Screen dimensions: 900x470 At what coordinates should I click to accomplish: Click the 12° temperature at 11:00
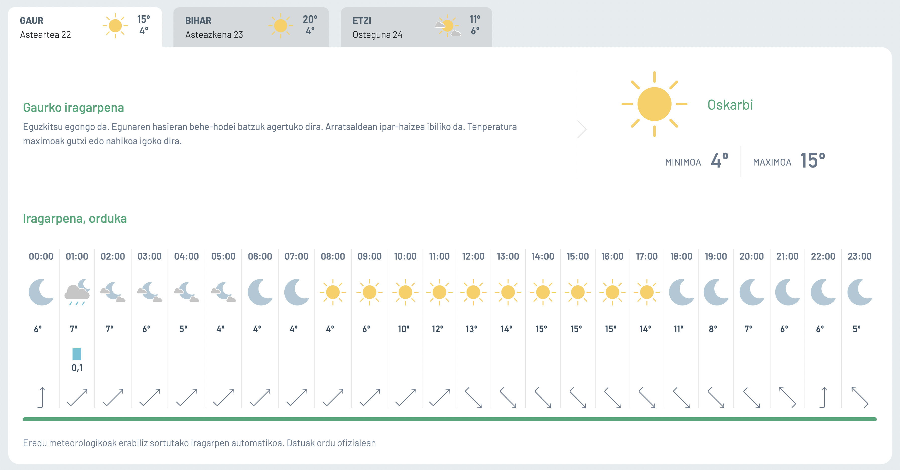[437, 329]
